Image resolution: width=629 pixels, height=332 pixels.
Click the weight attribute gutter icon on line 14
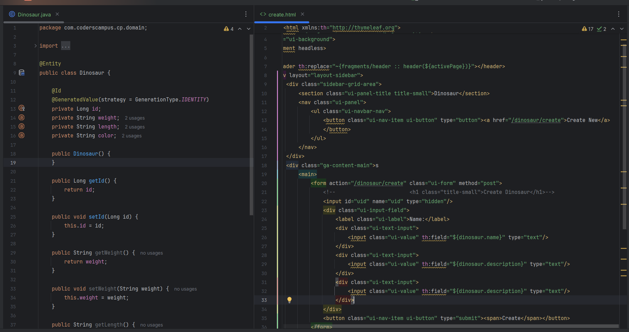(x=21, y=118)
